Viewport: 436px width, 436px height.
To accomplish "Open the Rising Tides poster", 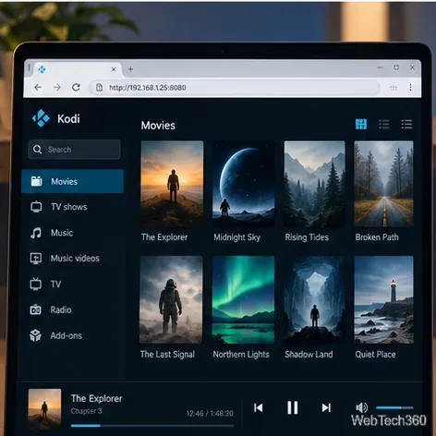I will pyautogui.click(x=314, y=184).
